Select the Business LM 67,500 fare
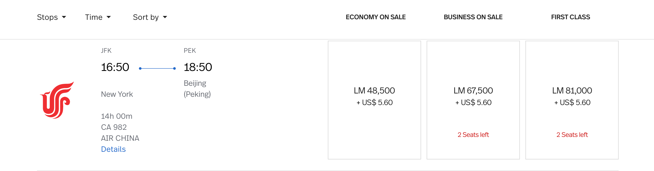This screenshot has height=171, width=654. tap(473, 100)
